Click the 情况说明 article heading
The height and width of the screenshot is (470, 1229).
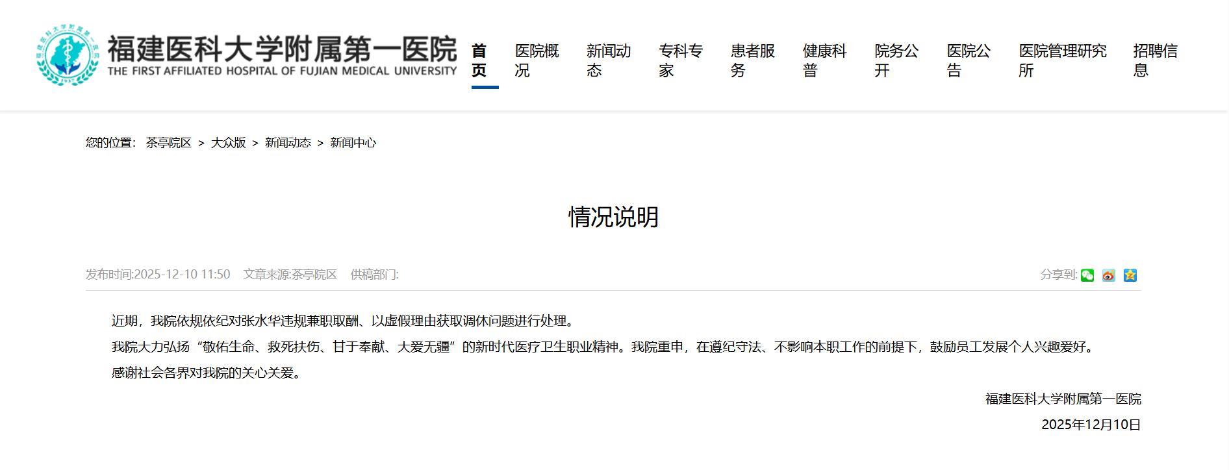coord(614,217)
